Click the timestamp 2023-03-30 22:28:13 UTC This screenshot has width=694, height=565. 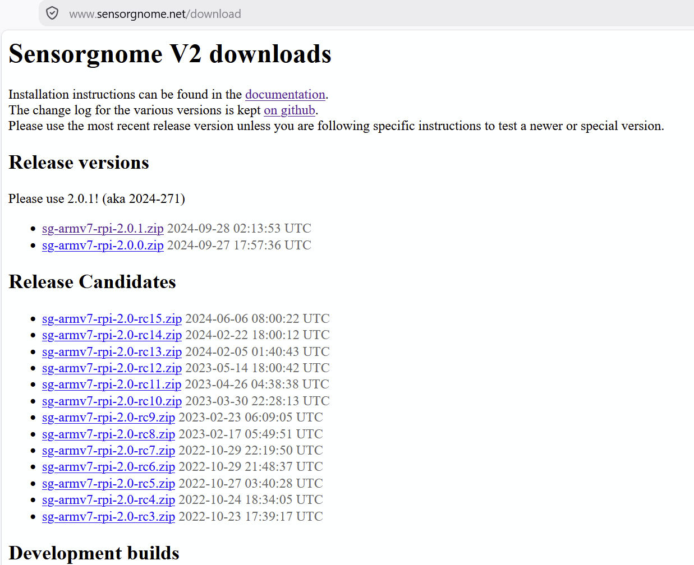[258, 401]
